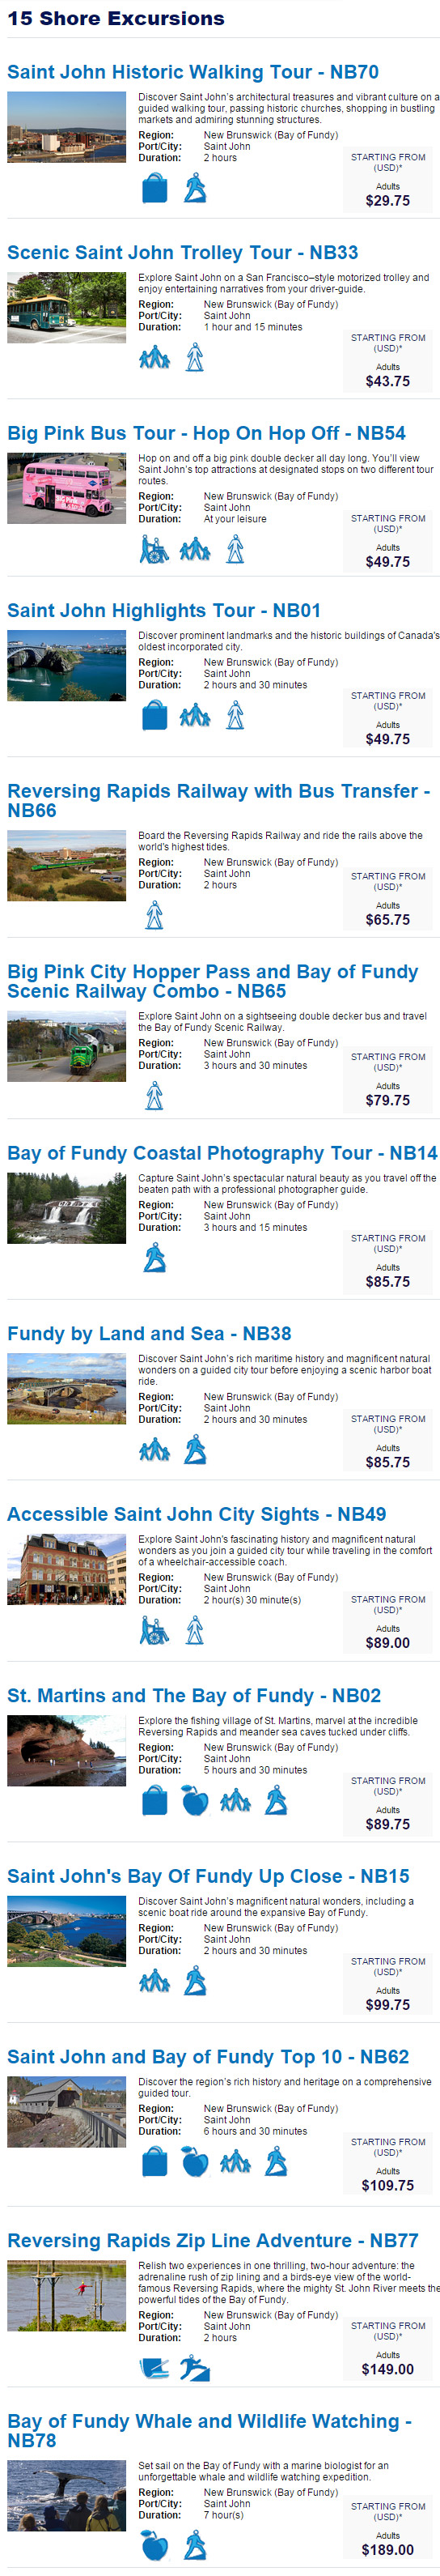Click walking person icon under Reversing Rapids Railway
The image size is (440, 2576).
(x=154, y=914)
